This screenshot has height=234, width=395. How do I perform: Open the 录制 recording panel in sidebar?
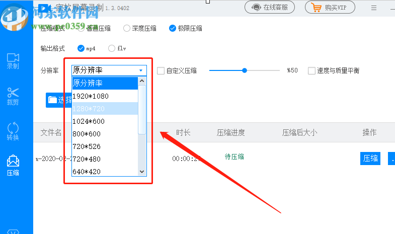pos(13,61)
